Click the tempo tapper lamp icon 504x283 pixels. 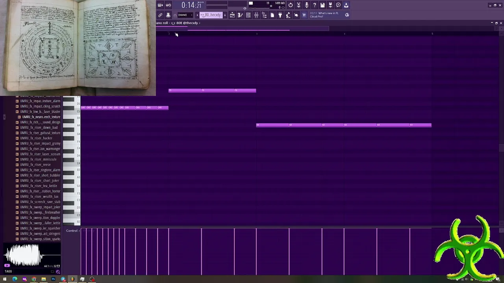[288, 15]
